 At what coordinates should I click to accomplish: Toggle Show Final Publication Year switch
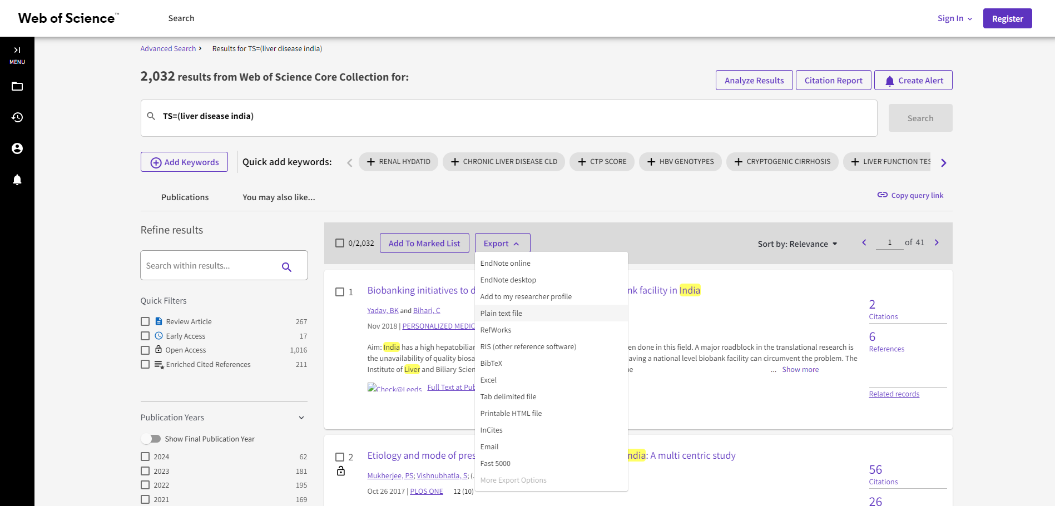coord(151,439)
